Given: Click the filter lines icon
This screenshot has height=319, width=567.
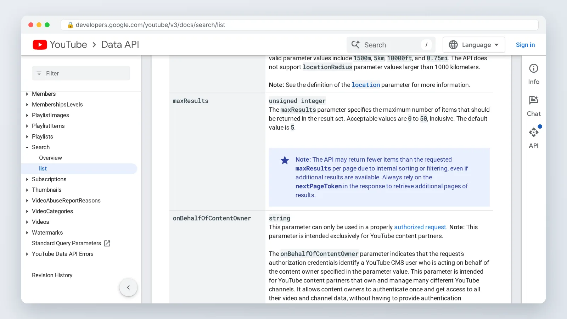Looking at the screenshot, I should [x=39, y=73].
